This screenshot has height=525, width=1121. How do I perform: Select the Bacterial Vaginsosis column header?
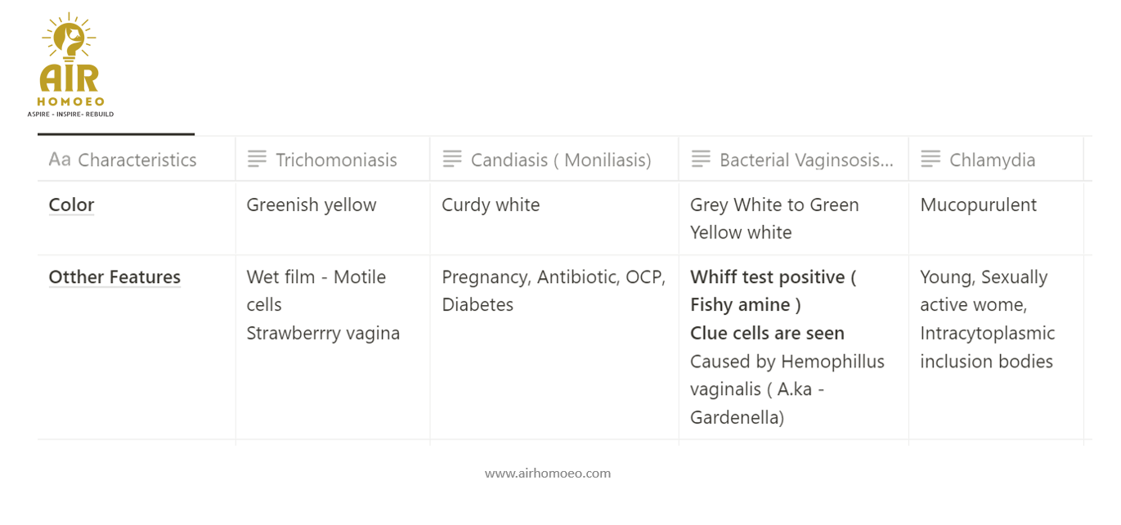pyautogui.click(x=793, y=159)
